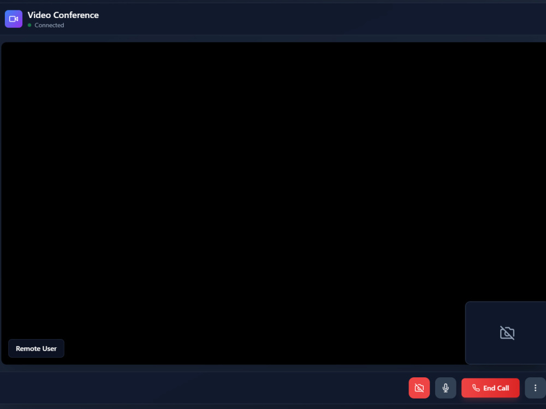Click the Remote User name label

click(x=36, y=348)
